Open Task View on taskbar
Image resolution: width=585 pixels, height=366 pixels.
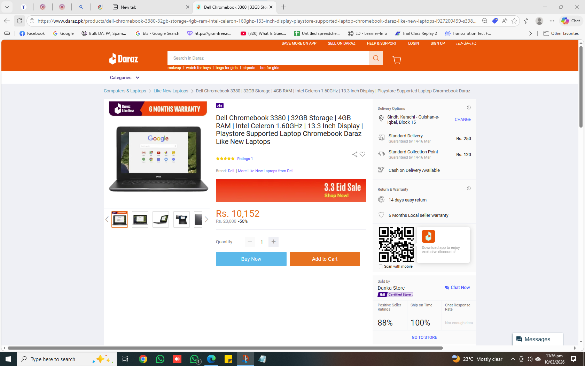pos(125,359)
